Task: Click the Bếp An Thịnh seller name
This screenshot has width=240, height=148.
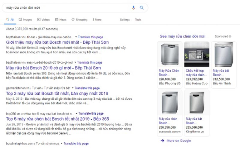Action: coord(222,84)
